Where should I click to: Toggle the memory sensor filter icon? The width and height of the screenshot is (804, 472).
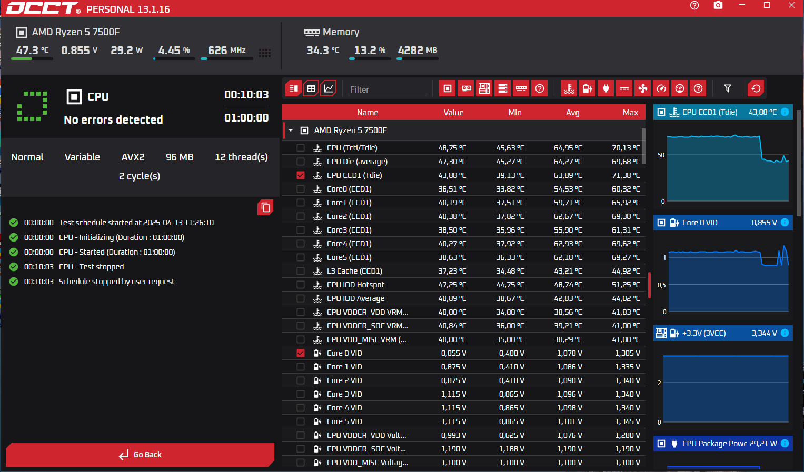521,88
